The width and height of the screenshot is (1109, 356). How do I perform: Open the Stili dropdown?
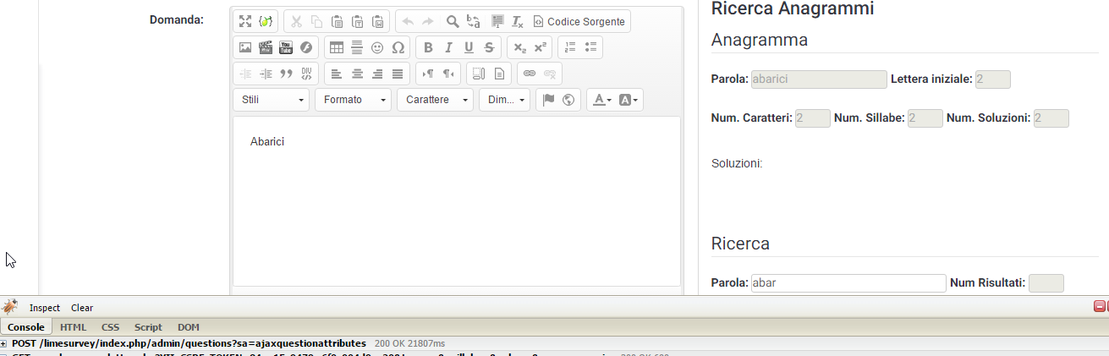[x=272, y=100]
